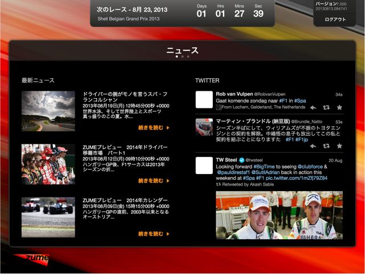Screen dimensions: 365x274
Task: Star the マーティン・ブランドル tweet
Action: (339, 146)
